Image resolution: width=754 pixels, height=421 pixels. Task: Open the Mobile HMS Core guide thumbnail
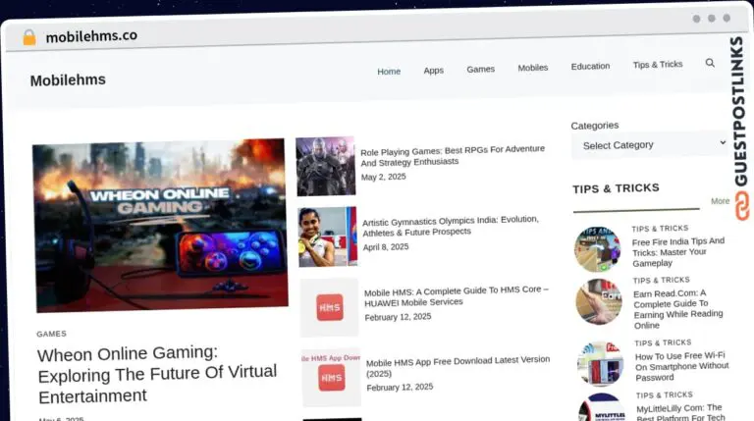[x=329, y=307]
